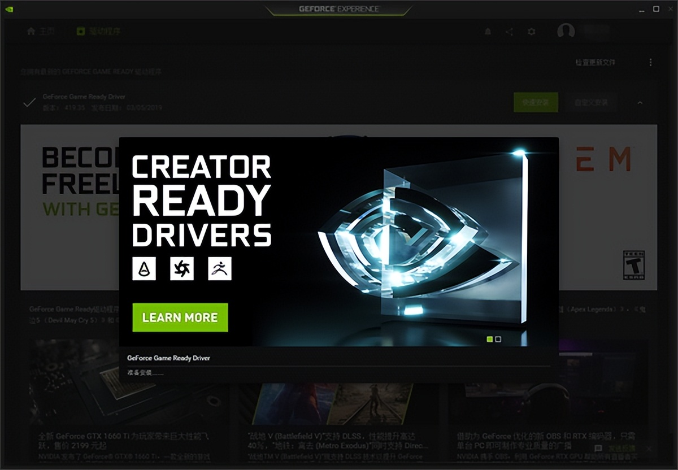
Task: Click the checkmark beside GeForce Game Ready Driver
Action: point(29,103)
